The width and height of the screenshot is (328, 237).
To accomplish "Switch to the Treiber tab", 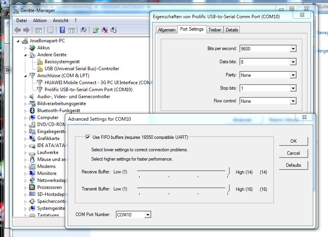I will (215, 30).
